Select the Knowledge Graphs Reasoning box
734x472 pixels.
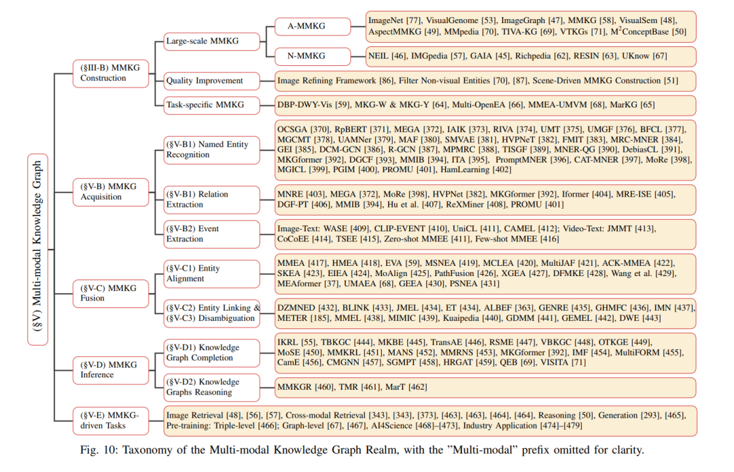click(211, 387)
